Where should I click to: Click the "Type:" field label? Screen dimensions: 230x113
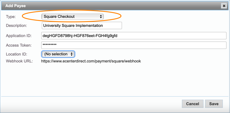pyautogui.click(x=11, y=17)
